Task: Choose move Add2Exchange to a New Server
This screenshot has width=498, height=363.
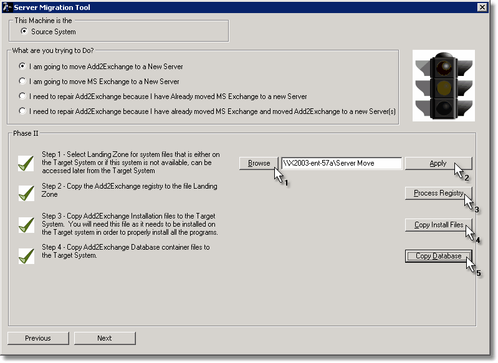Action: point(22,67)
